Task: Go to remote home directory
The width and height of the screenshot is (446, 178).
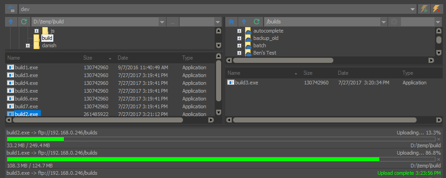Action: click(x=231, y=22)
